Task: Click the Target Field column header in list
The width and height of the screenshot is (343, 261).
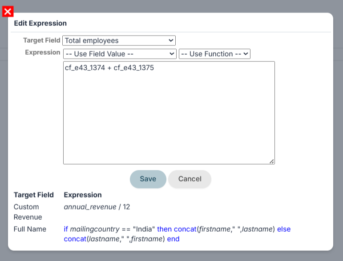Action: pos(34,195)
